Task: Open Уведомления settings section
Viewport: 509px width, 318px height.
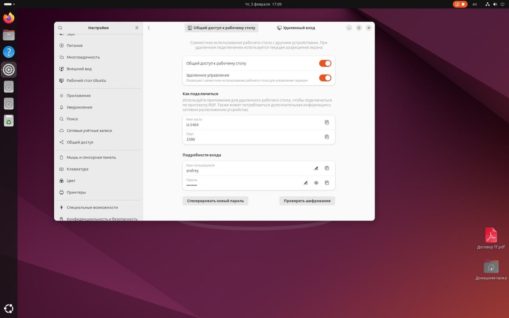Action: point(98,107)
